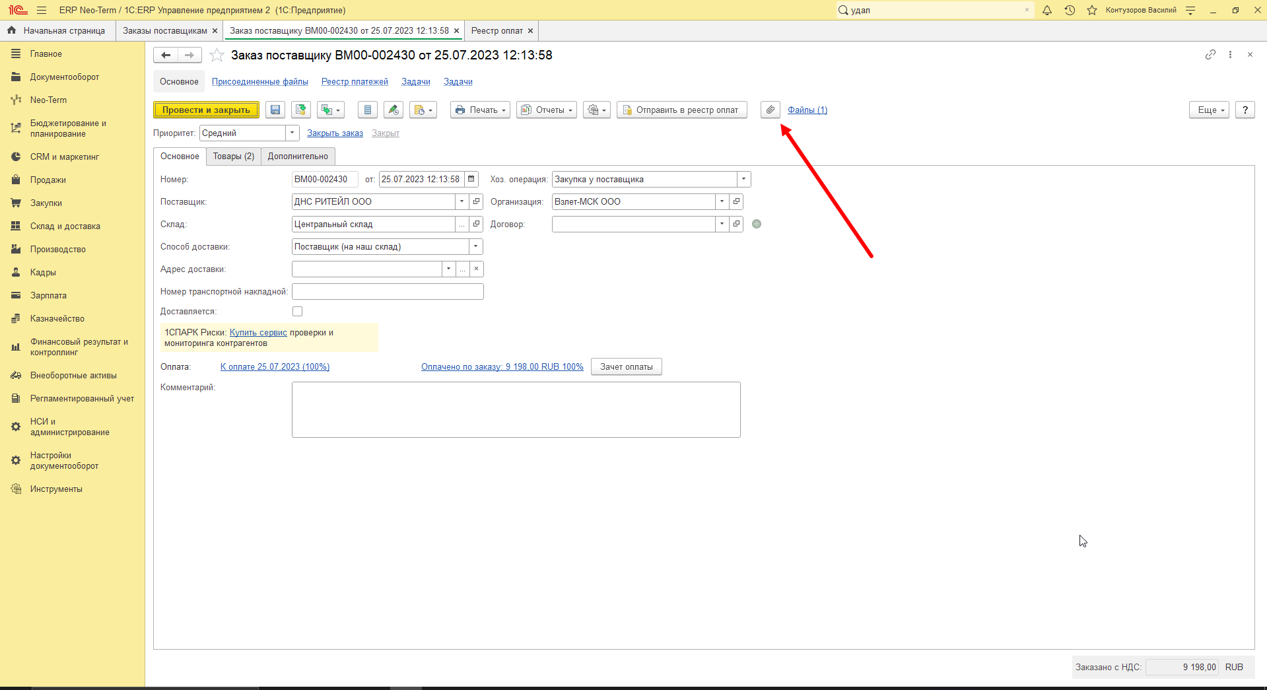This screenshot has height=690, width=1267.
Task: Open the history clock icon
Action: coord(1070,10)
